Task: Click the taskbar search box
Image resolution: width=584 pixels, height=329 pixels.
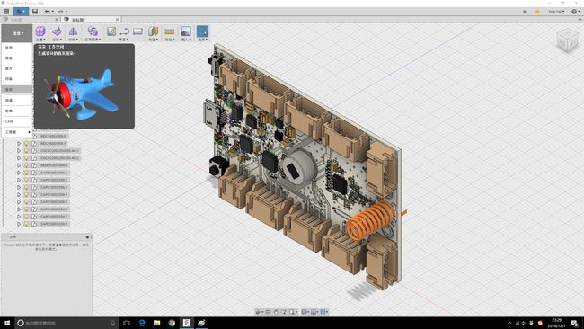Action: 66,323
